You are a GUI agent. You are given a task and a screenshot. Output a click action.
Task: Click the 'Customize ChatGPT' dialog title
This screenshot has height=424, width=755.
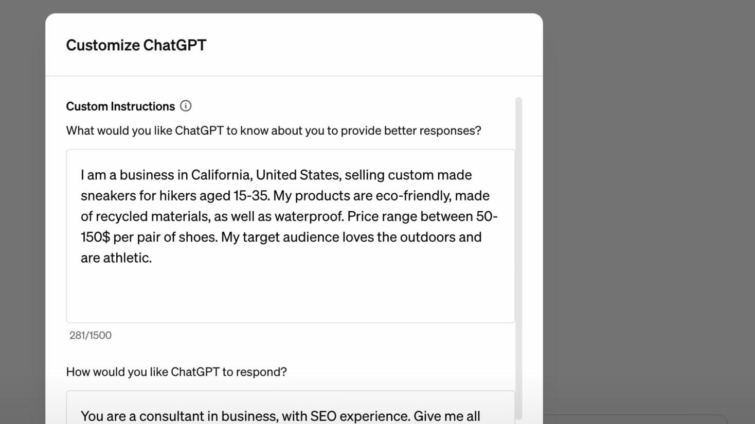click(x=136, y=45)
